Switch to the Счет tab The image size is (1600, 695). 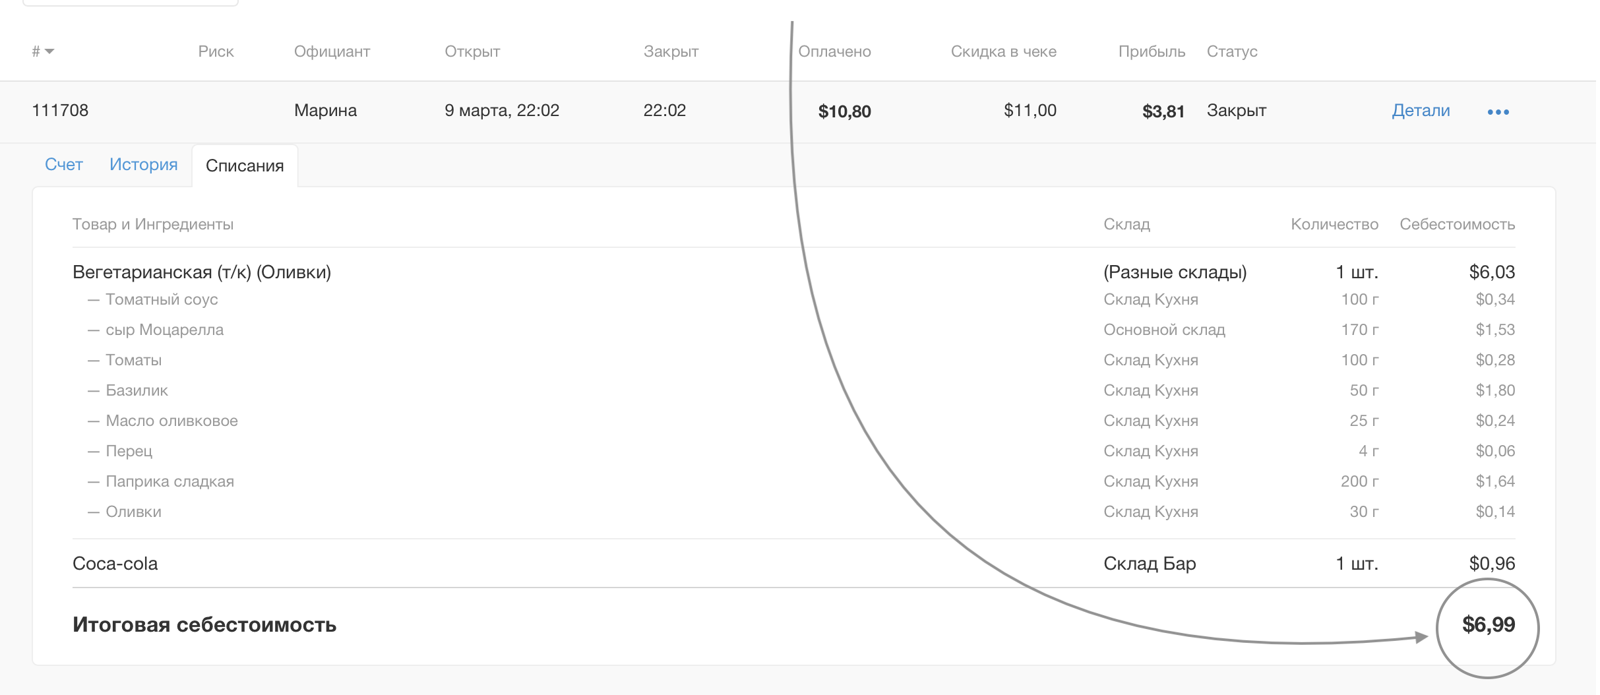pyautogui.click(x=64, y=164)
